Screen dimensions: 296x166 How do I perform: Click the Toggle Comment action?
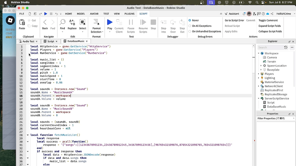click(268, 20)
